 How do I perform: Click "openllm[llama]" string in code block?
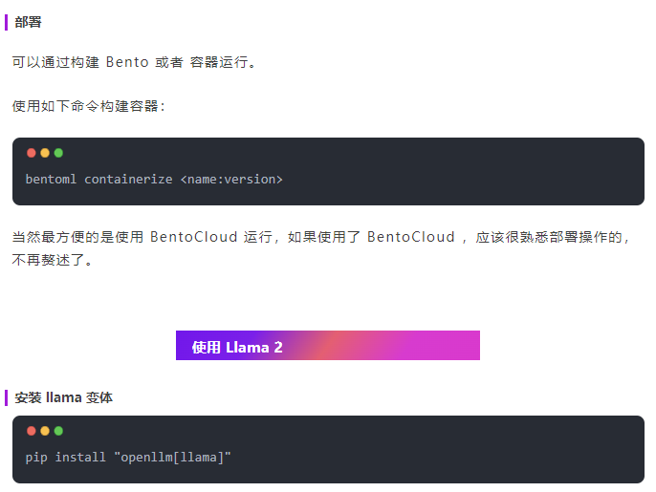[172, 458]
